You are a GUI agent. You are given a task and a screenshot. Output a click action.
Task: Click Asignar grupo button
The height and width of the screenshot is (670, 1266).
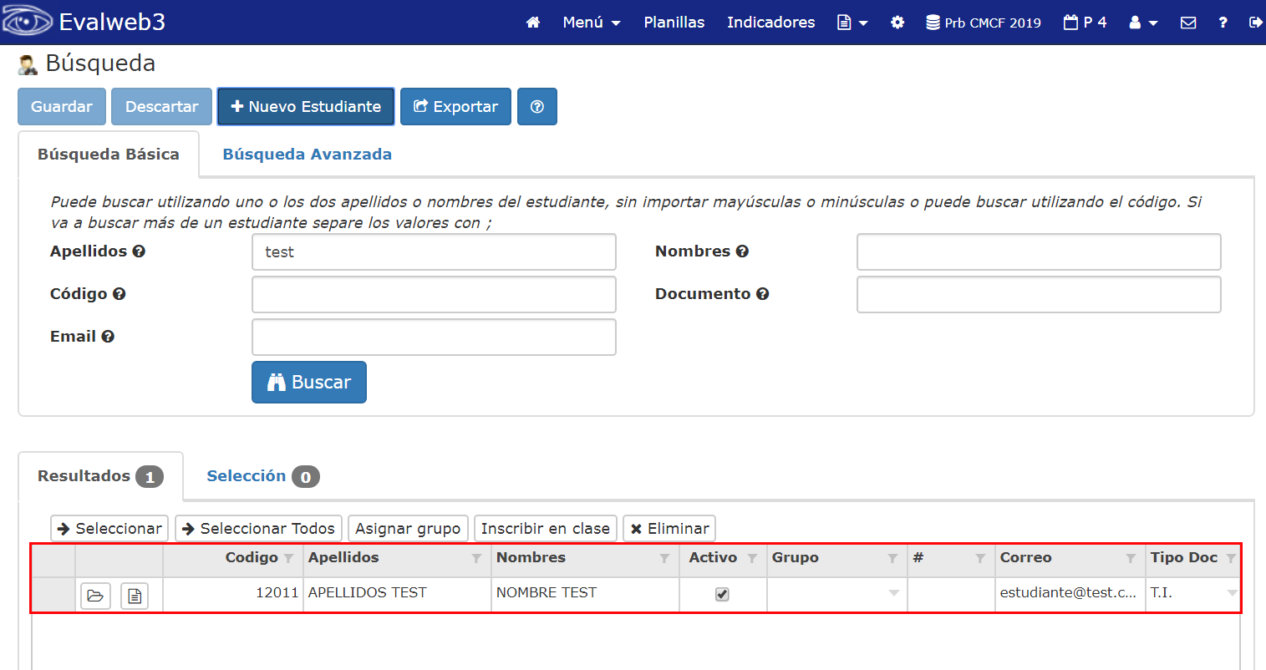pyautogui.click(x=408, y=529)
